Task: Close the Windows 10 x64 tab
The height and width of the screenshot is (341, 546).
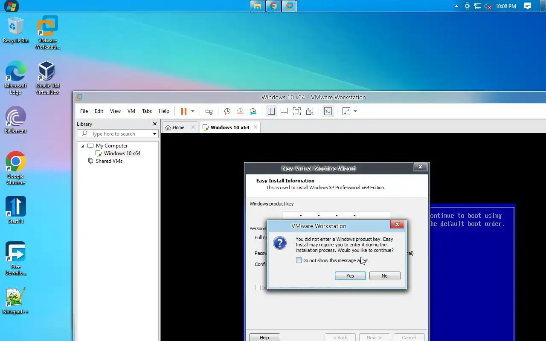Action: click(256, 127)
